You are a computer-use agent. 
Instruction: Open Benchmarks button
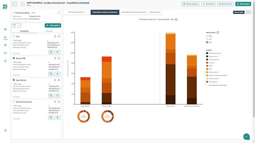(225, 4)
